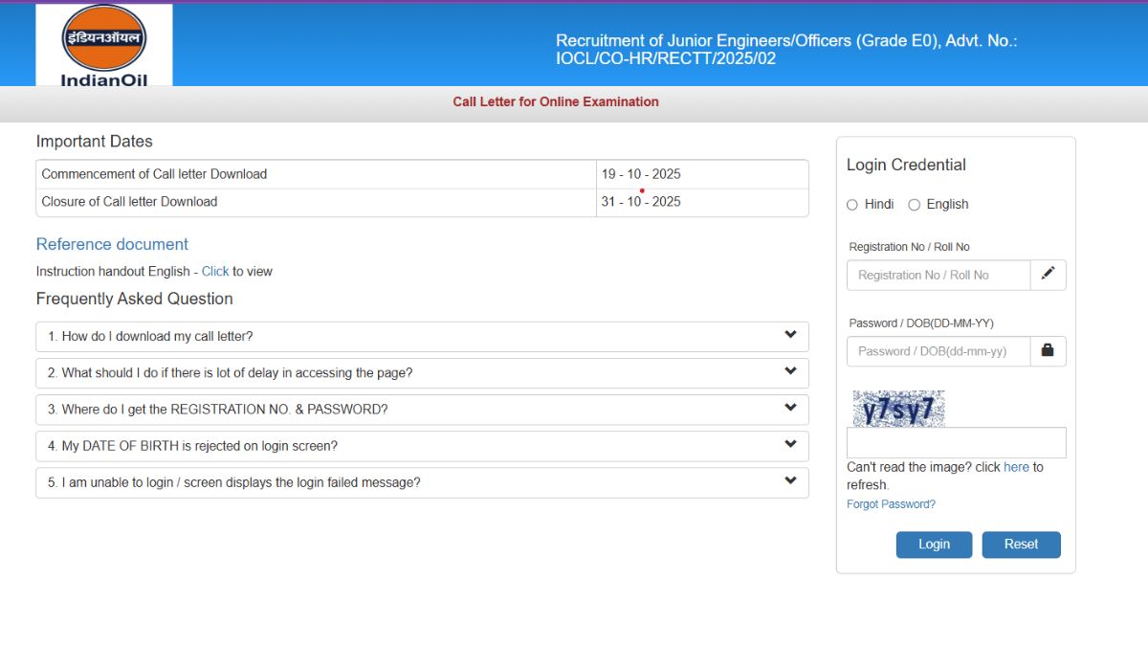Screen dimensions: 1148x646
Task: Click the captcha image y7sy7
Action: 898,409
